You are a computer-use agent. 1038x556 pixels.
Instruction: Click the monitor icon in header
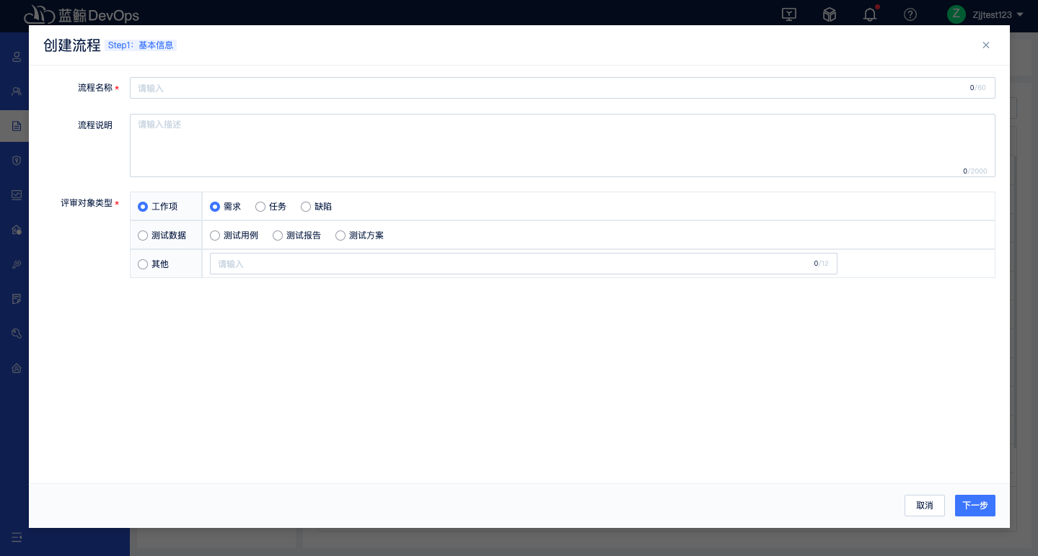[789, 14]
